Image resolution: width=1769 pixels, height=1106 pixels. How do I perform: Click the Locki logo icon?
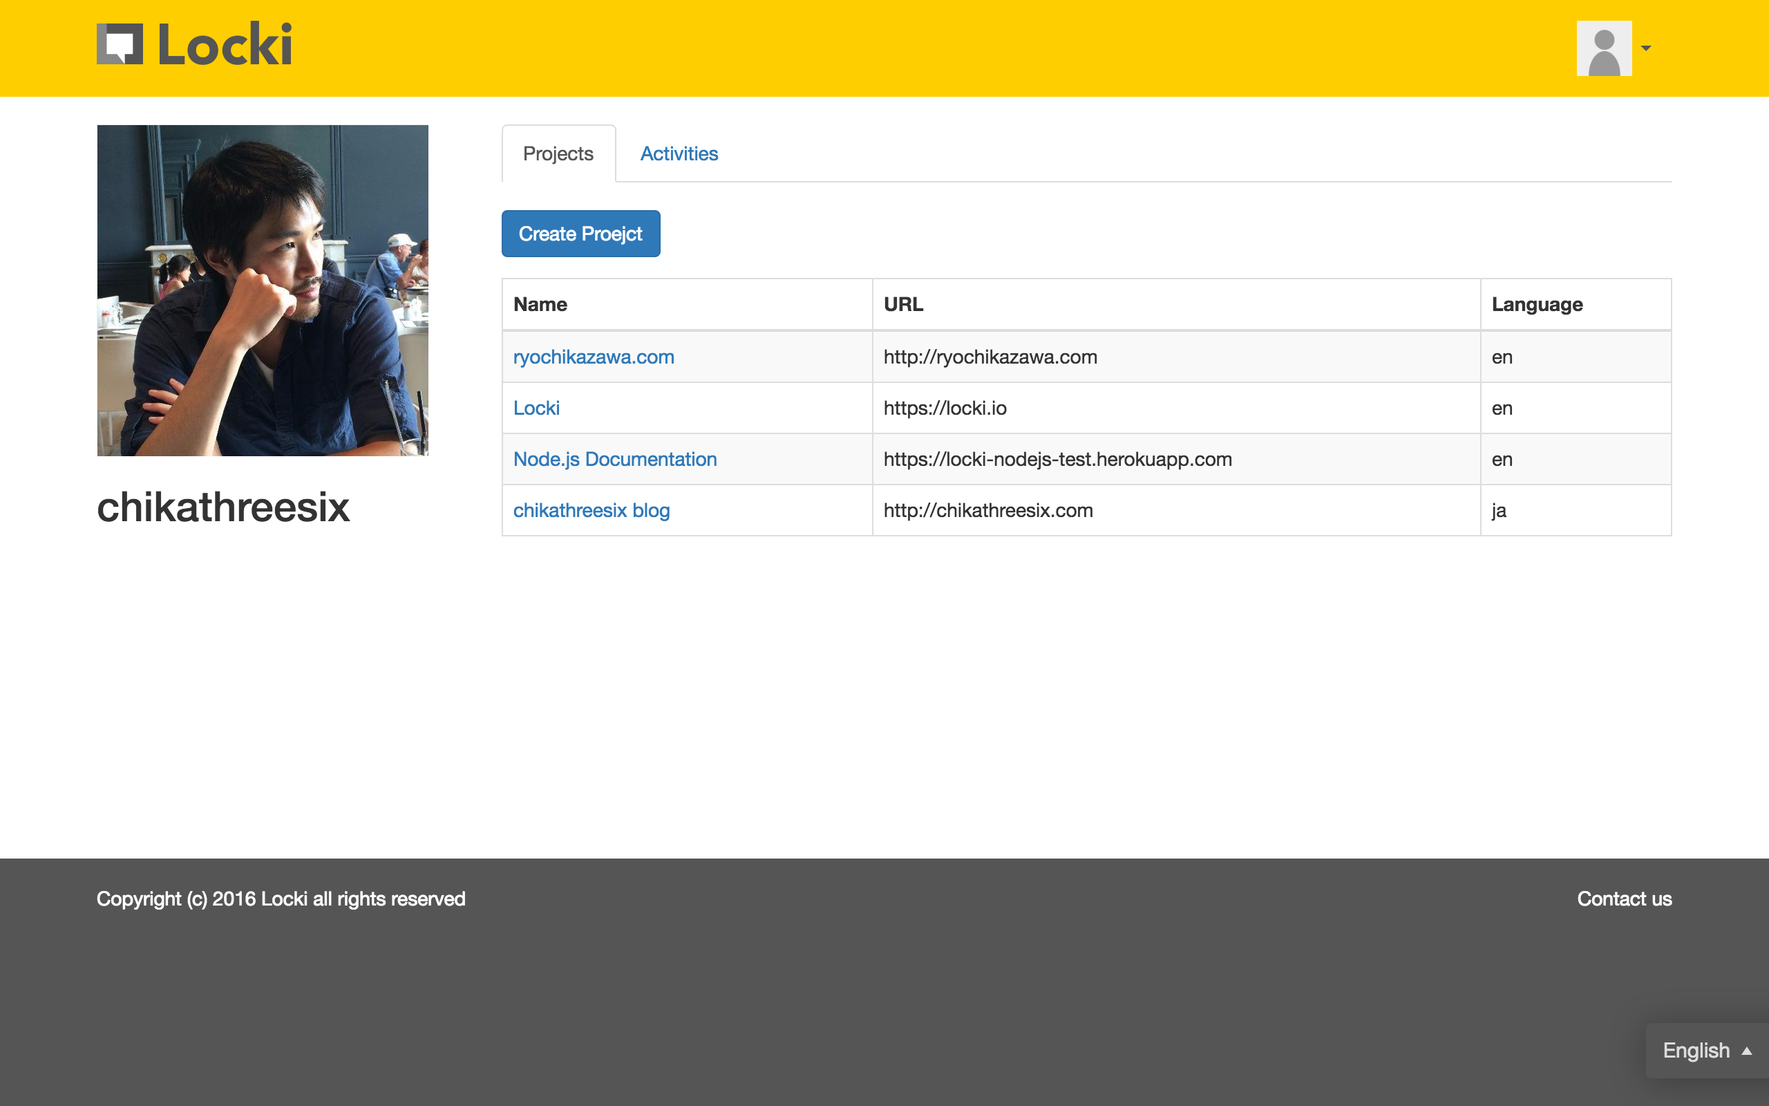click(x=120, y=45)
